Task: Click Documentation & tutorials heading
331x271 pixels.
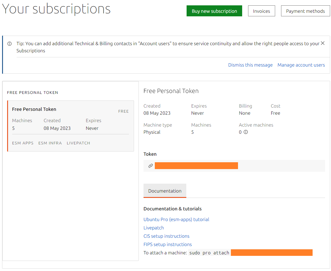Action: (172, 209)
